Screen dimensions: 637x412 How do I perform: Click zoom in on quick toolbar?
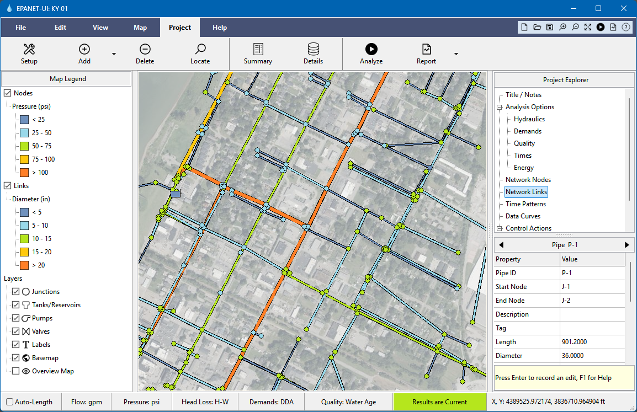562,27
